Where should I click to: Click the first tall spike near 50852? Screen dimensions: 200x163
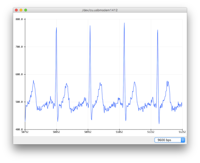(x=56, y=28)
